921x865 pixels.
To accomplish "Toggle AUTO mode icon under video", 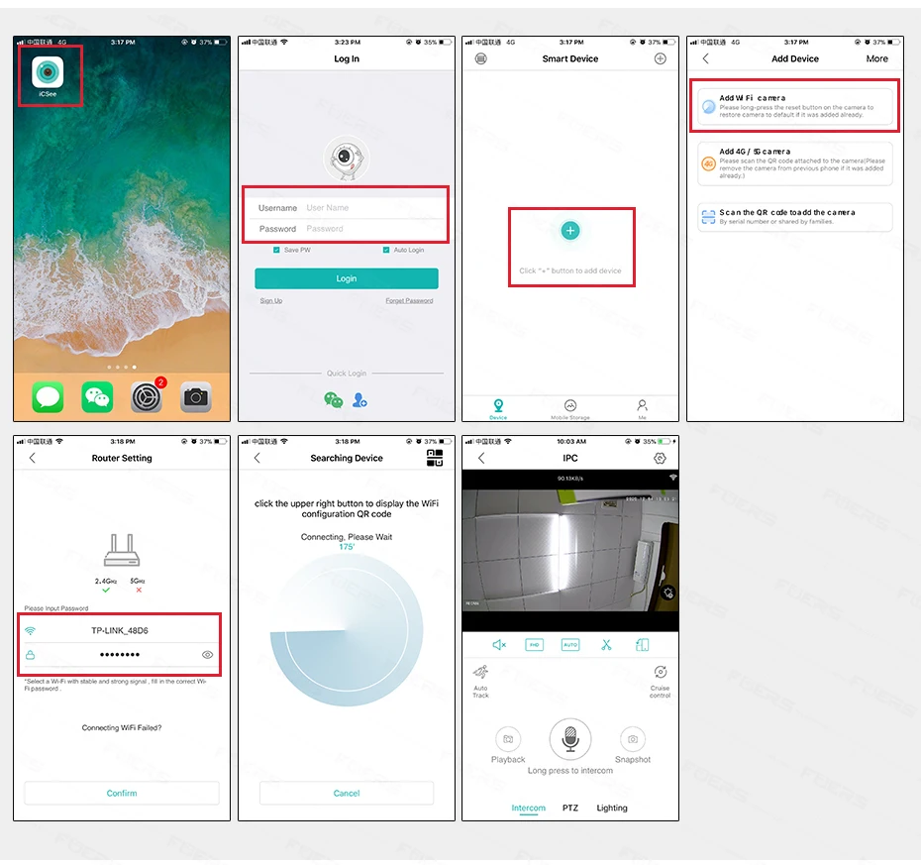I will click(570, 645).
